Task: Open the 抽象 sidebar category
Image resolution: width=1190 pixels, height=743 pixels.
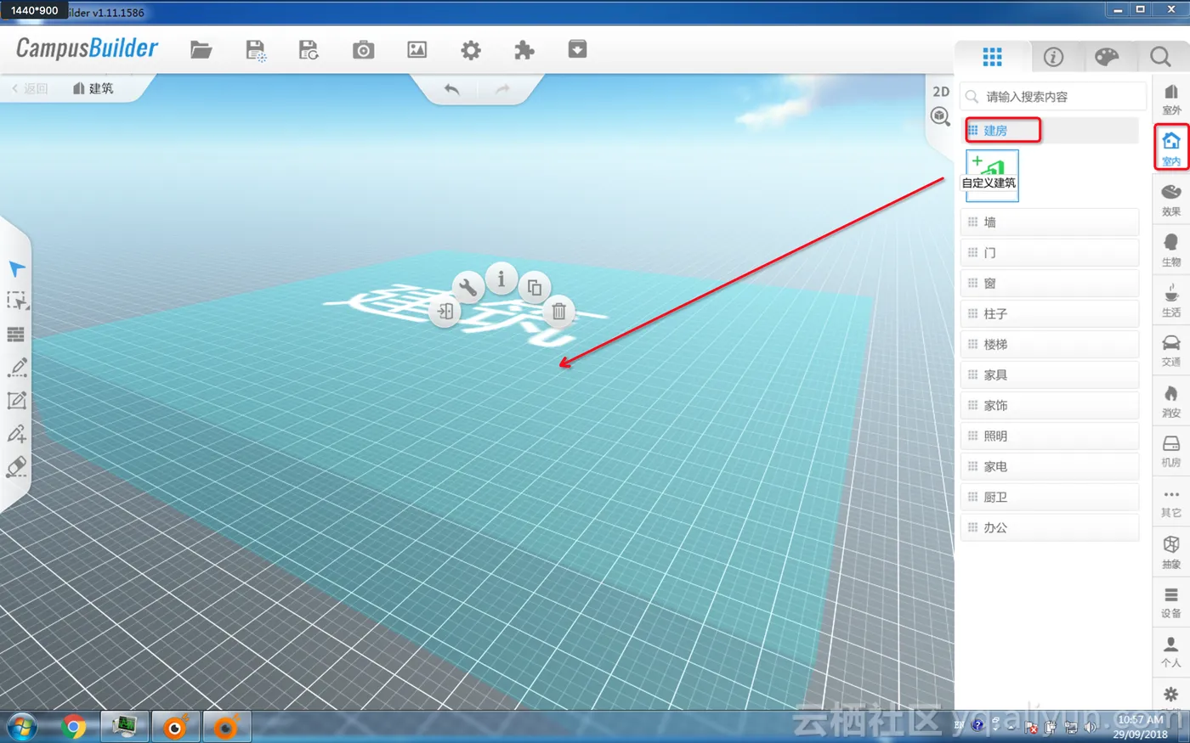Action: pyautogui.click(x=1170, y=551)
